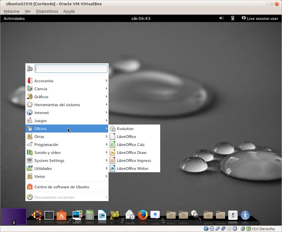Expand the Gráficos category

(67, 97)
